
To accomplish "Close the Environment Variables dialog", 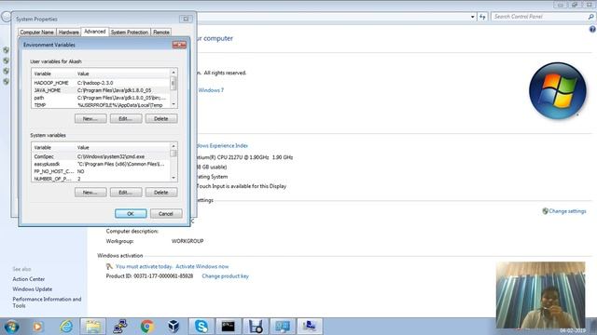I will tap(179, 45).
